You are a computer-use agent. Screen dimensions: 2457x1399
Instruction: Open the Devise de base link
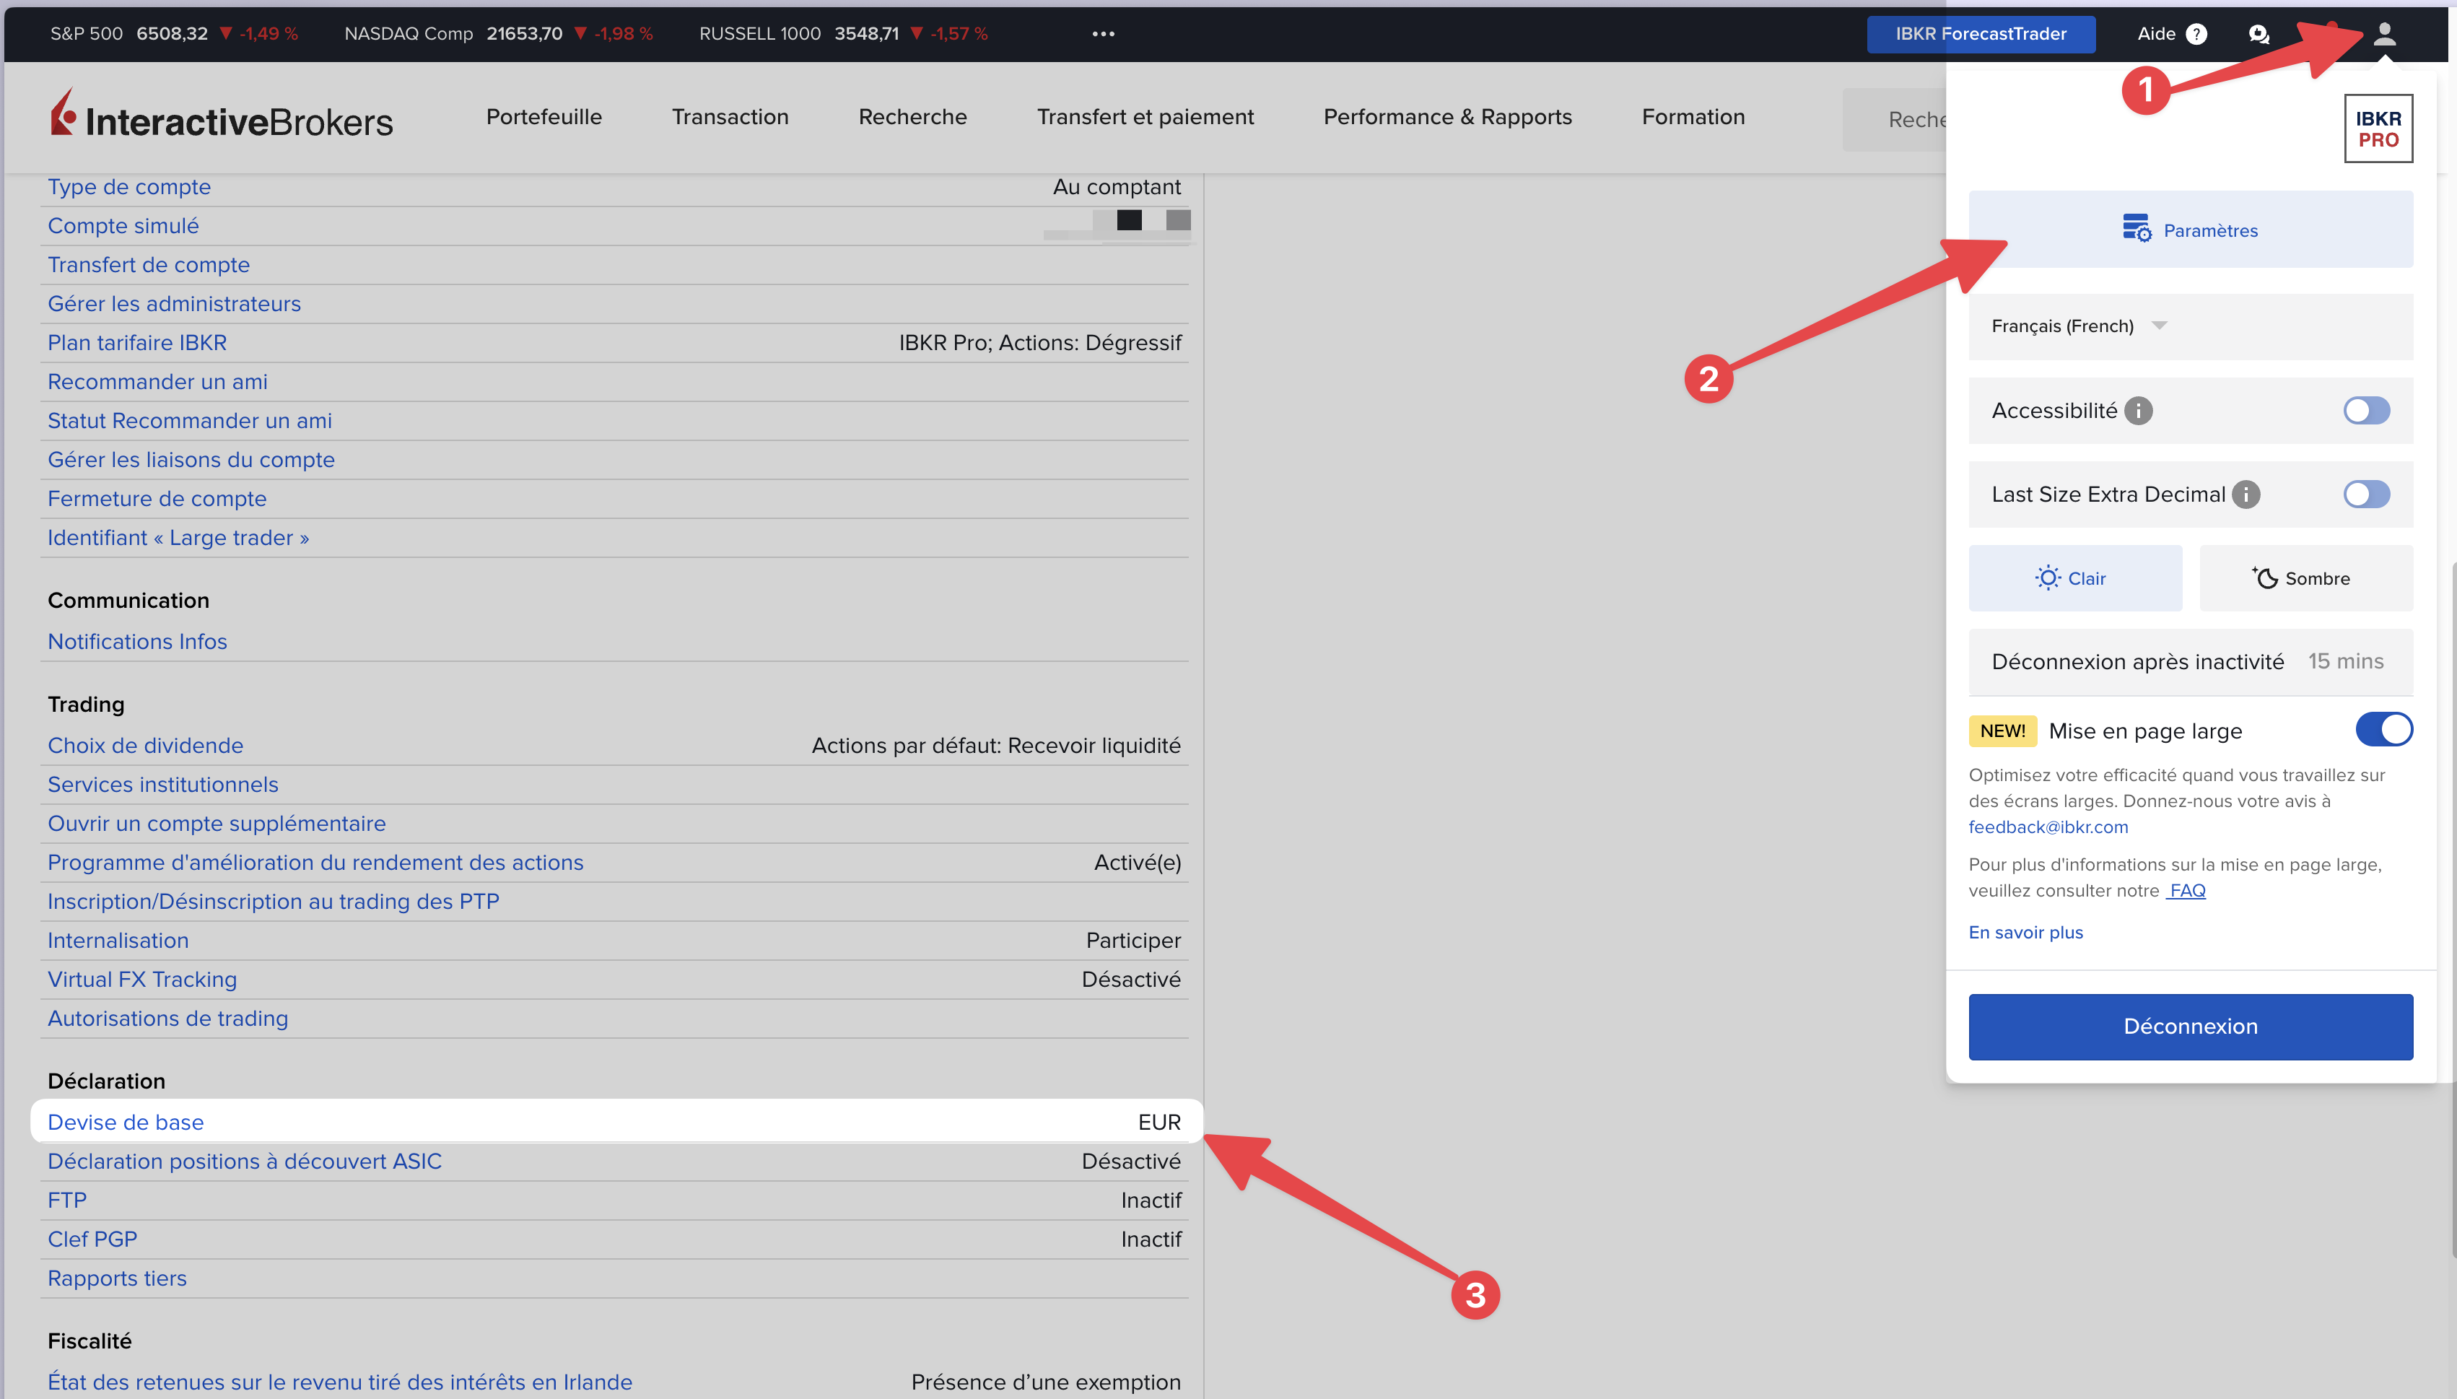[x=126, y=1123]
